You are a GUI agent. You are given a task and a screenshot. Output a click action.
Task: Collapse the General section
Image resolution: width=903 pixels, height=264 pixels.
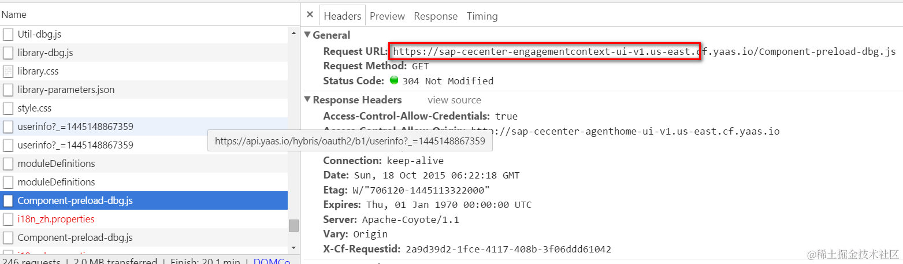[309, 35]
